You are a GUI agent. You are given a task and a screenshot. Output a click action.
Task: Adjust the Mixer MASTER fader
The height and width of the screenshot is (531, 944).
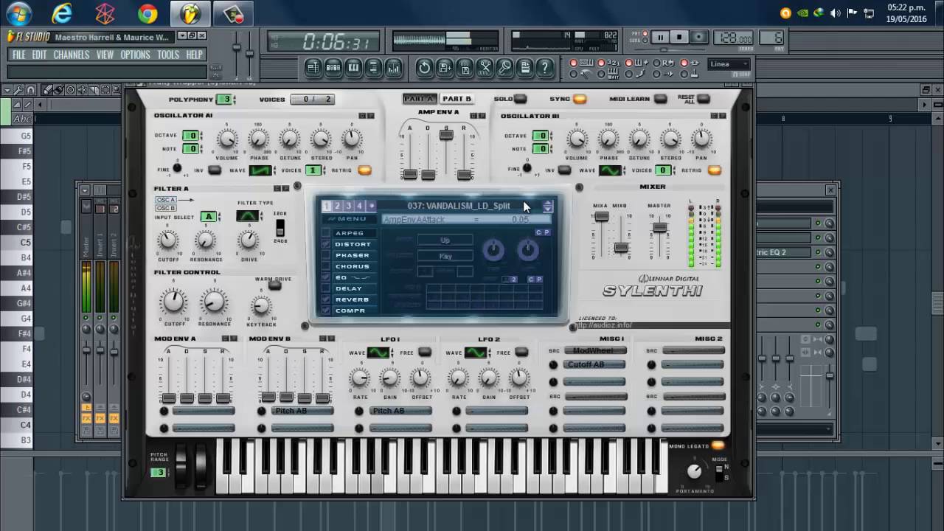(x=659, y=227)
